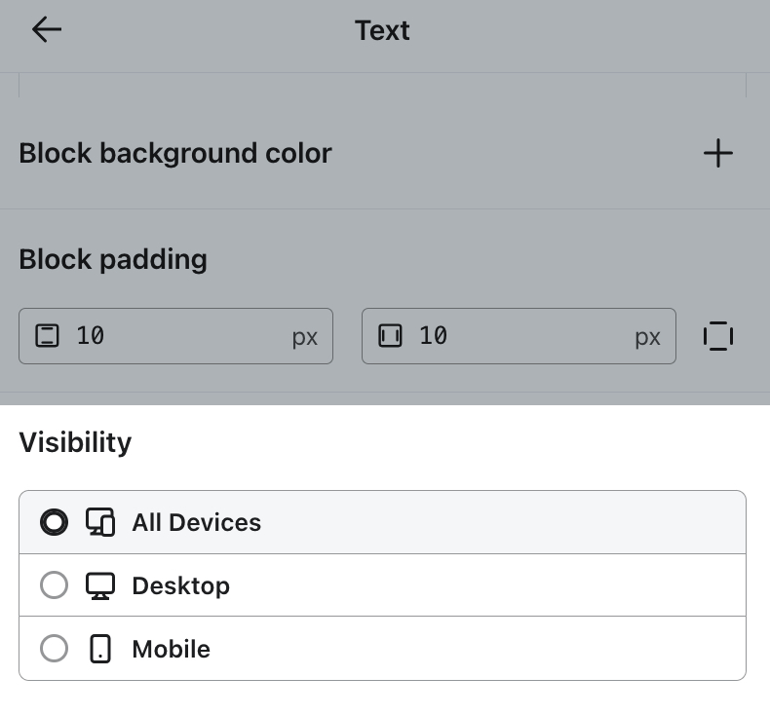Click the Mobile phone icon

(100, 649)
